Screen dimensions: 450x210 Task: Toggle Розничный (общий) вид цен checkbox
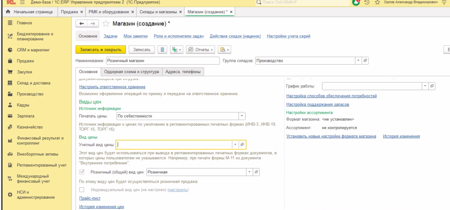[82, 172]
